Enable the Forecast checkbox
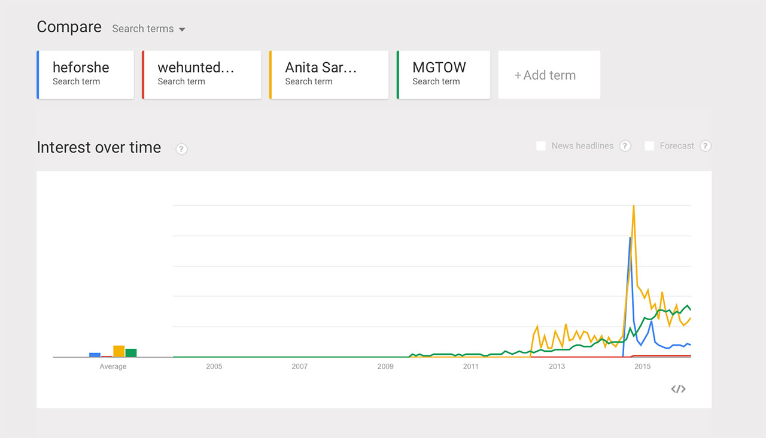 [649, 146]
